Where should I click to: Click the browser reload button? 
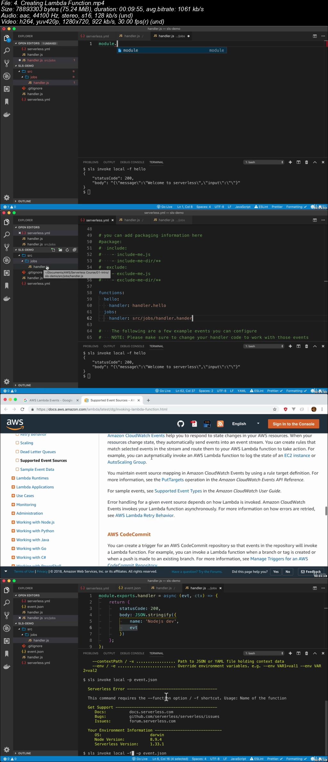click(22, 409)
